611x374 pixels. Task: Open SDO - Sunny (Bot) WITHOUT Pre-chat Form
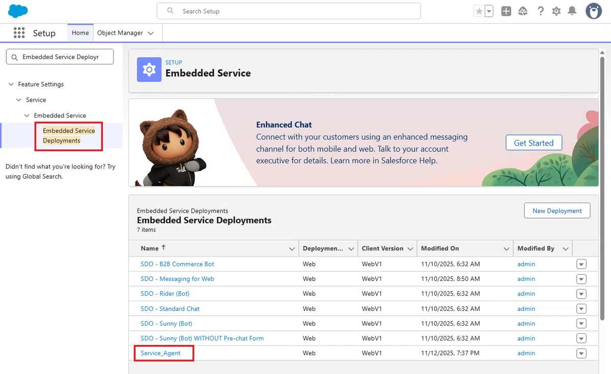(202, 338)
